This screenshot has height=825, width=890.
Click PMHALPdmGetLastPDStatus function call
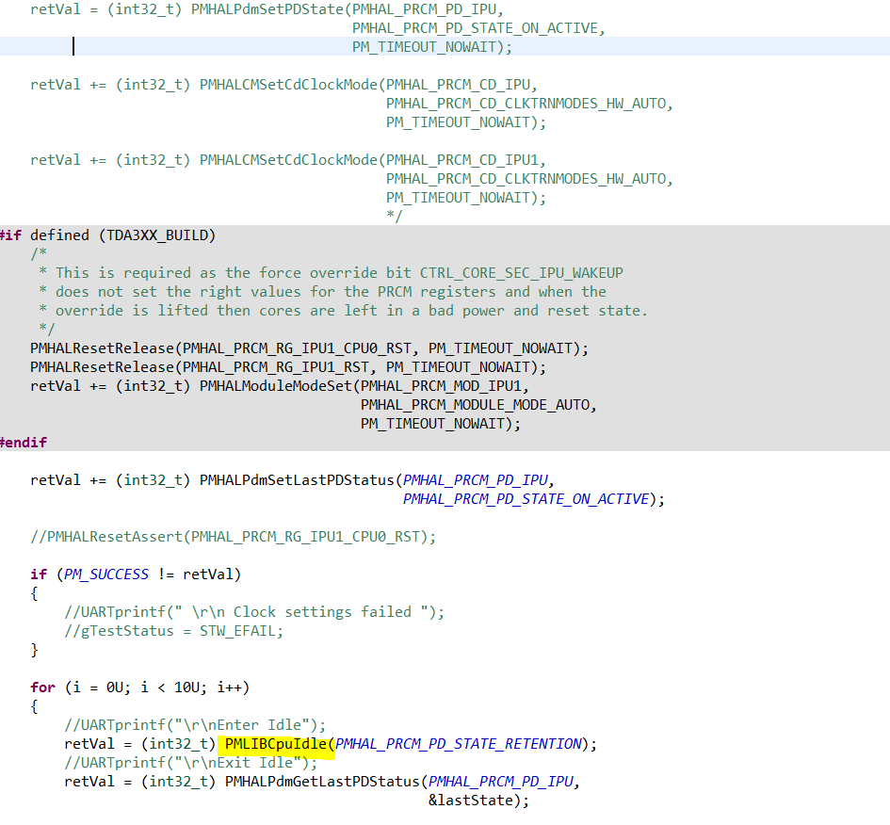322,782
